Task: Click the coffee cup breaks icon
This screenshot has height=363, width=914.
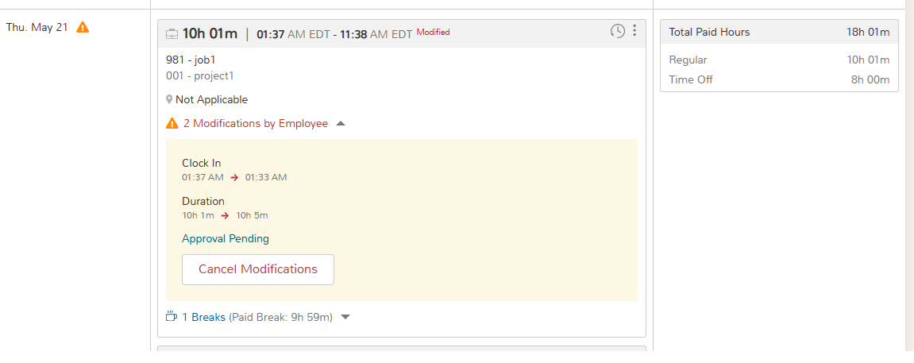Action: 172,317
